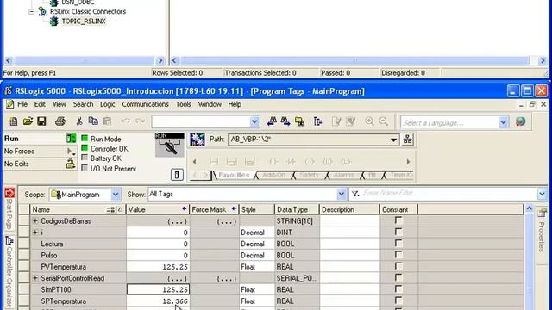
Task: Open the Show All Tags dropdown
Action: (342, 194)
